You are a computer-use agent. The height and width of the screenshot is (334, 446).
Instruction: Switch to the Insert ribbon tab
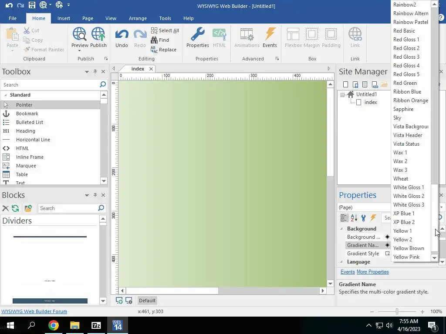tap(64, 18)
